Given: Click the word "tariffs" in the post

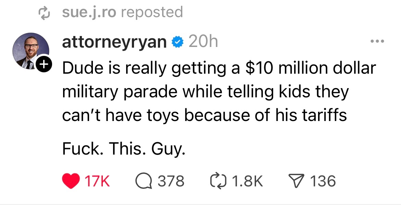Looking at the screenshot, I should point(325,116).
